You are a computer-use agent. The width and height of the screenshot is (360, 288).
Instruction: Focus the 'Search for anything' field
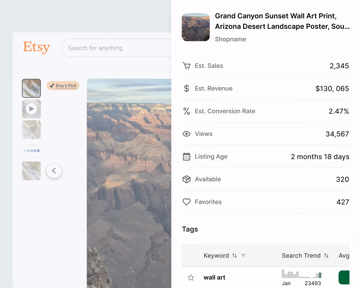pos(117,48)
